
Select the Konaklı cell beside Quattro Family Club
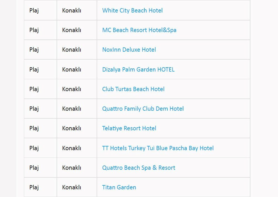click(x=71, y=109)
